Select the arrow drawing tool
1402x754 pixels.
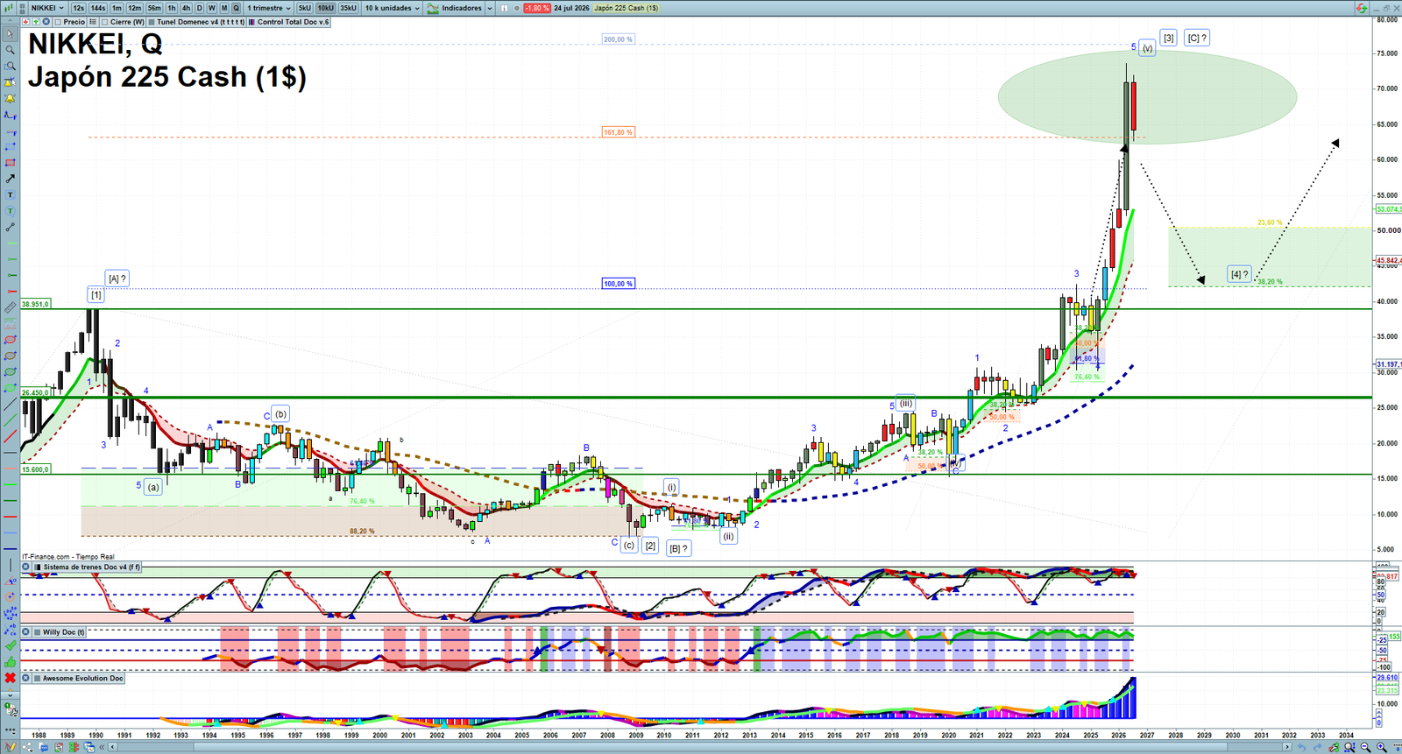[x=10, y=179]
